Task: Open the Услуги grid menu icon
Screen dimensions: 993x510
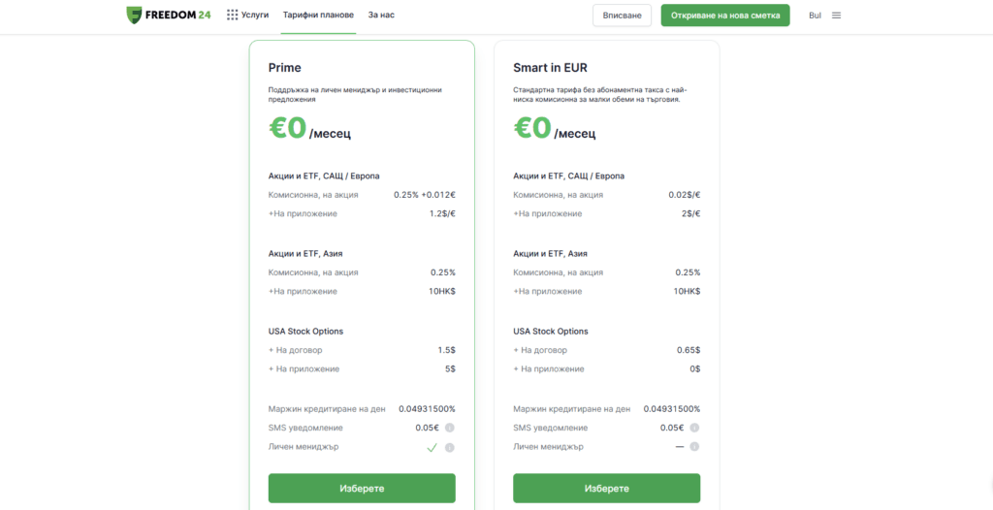Action: click(232, 16)
